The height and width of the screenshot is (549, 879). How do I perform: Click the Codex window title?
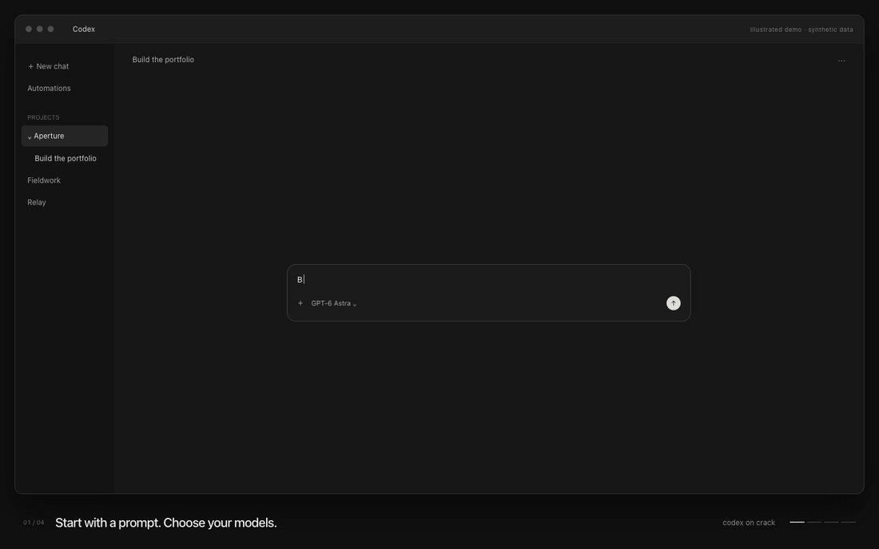click(x=84, y=29)
